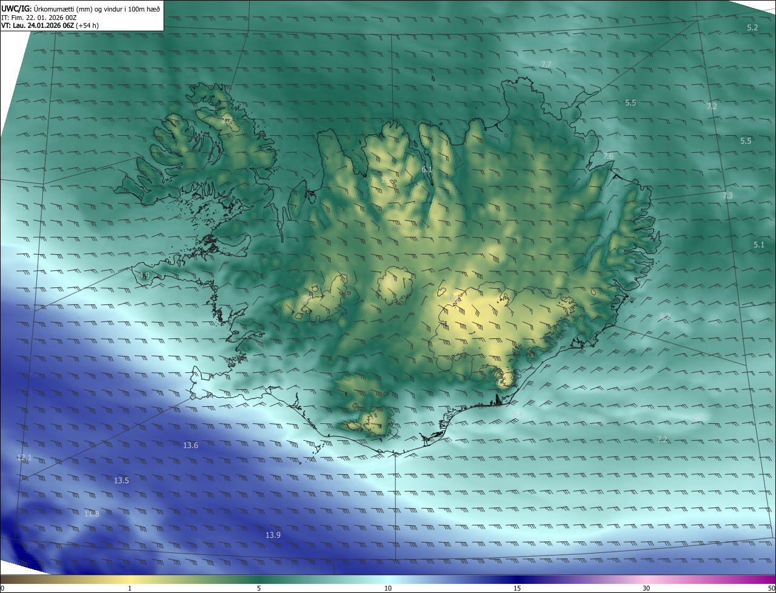Click the 7.7 value label

click(546, 64)
